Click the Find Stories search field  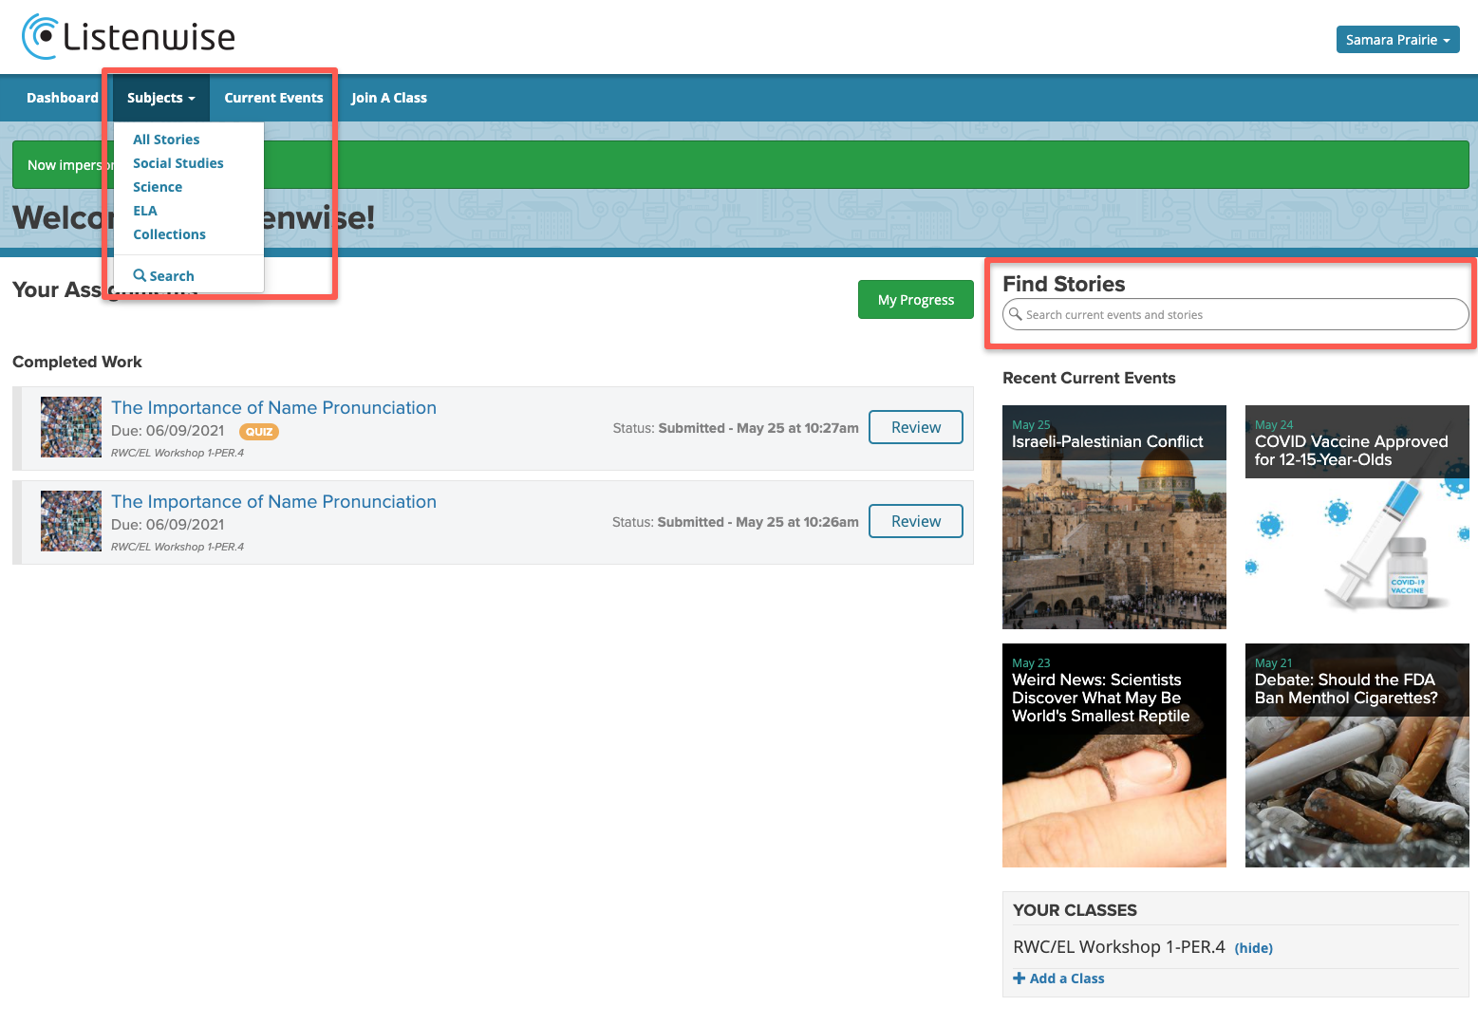1235,315
